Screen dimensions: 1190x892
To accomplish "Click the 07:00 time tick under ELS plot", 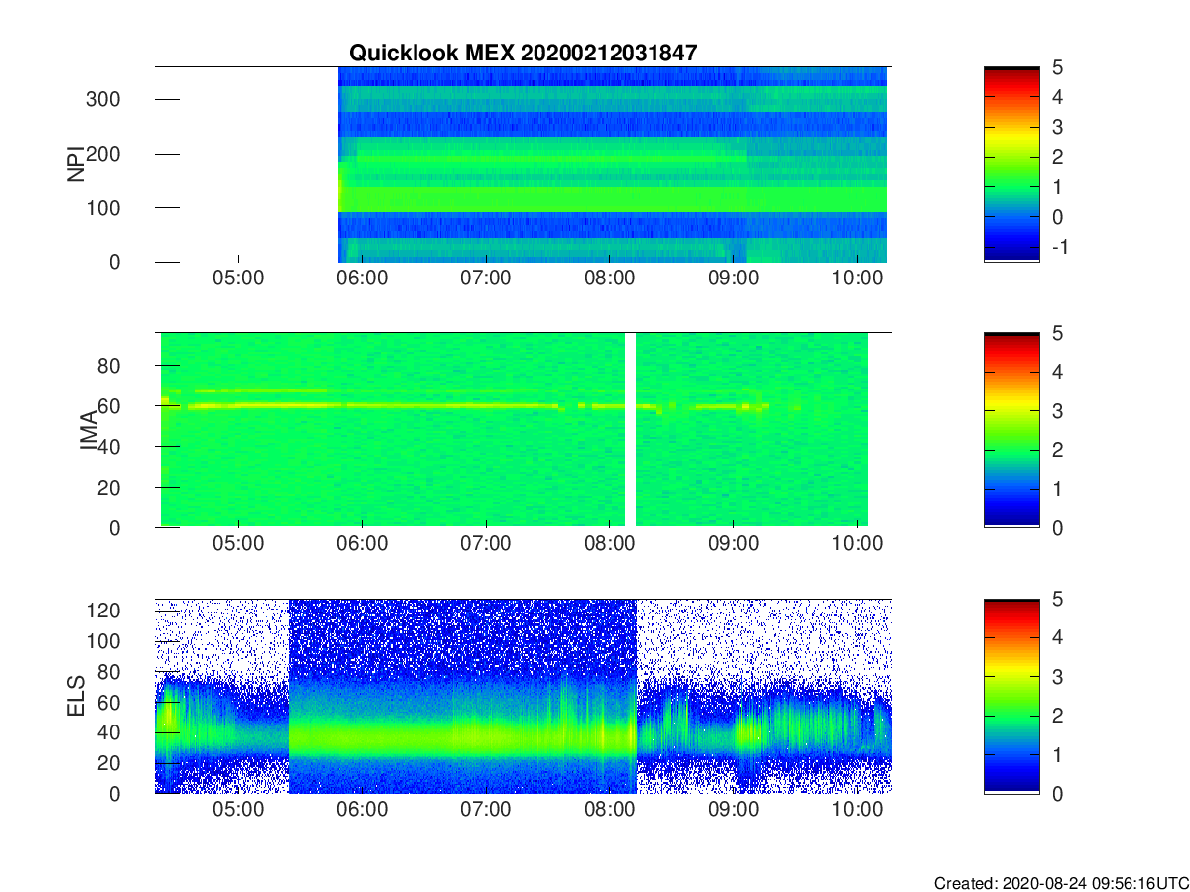I will (x=486, y=810).
